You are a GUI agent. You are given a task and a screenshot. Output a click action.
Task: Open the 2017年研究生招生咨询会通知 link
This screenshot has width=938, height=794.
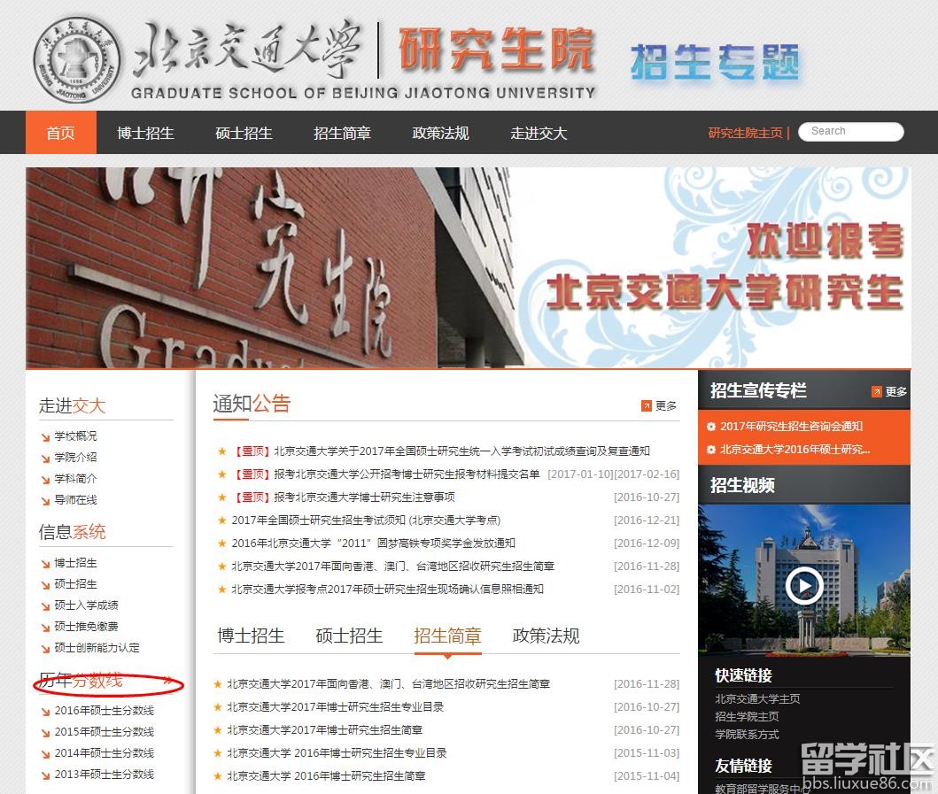[x=792, y=427]
